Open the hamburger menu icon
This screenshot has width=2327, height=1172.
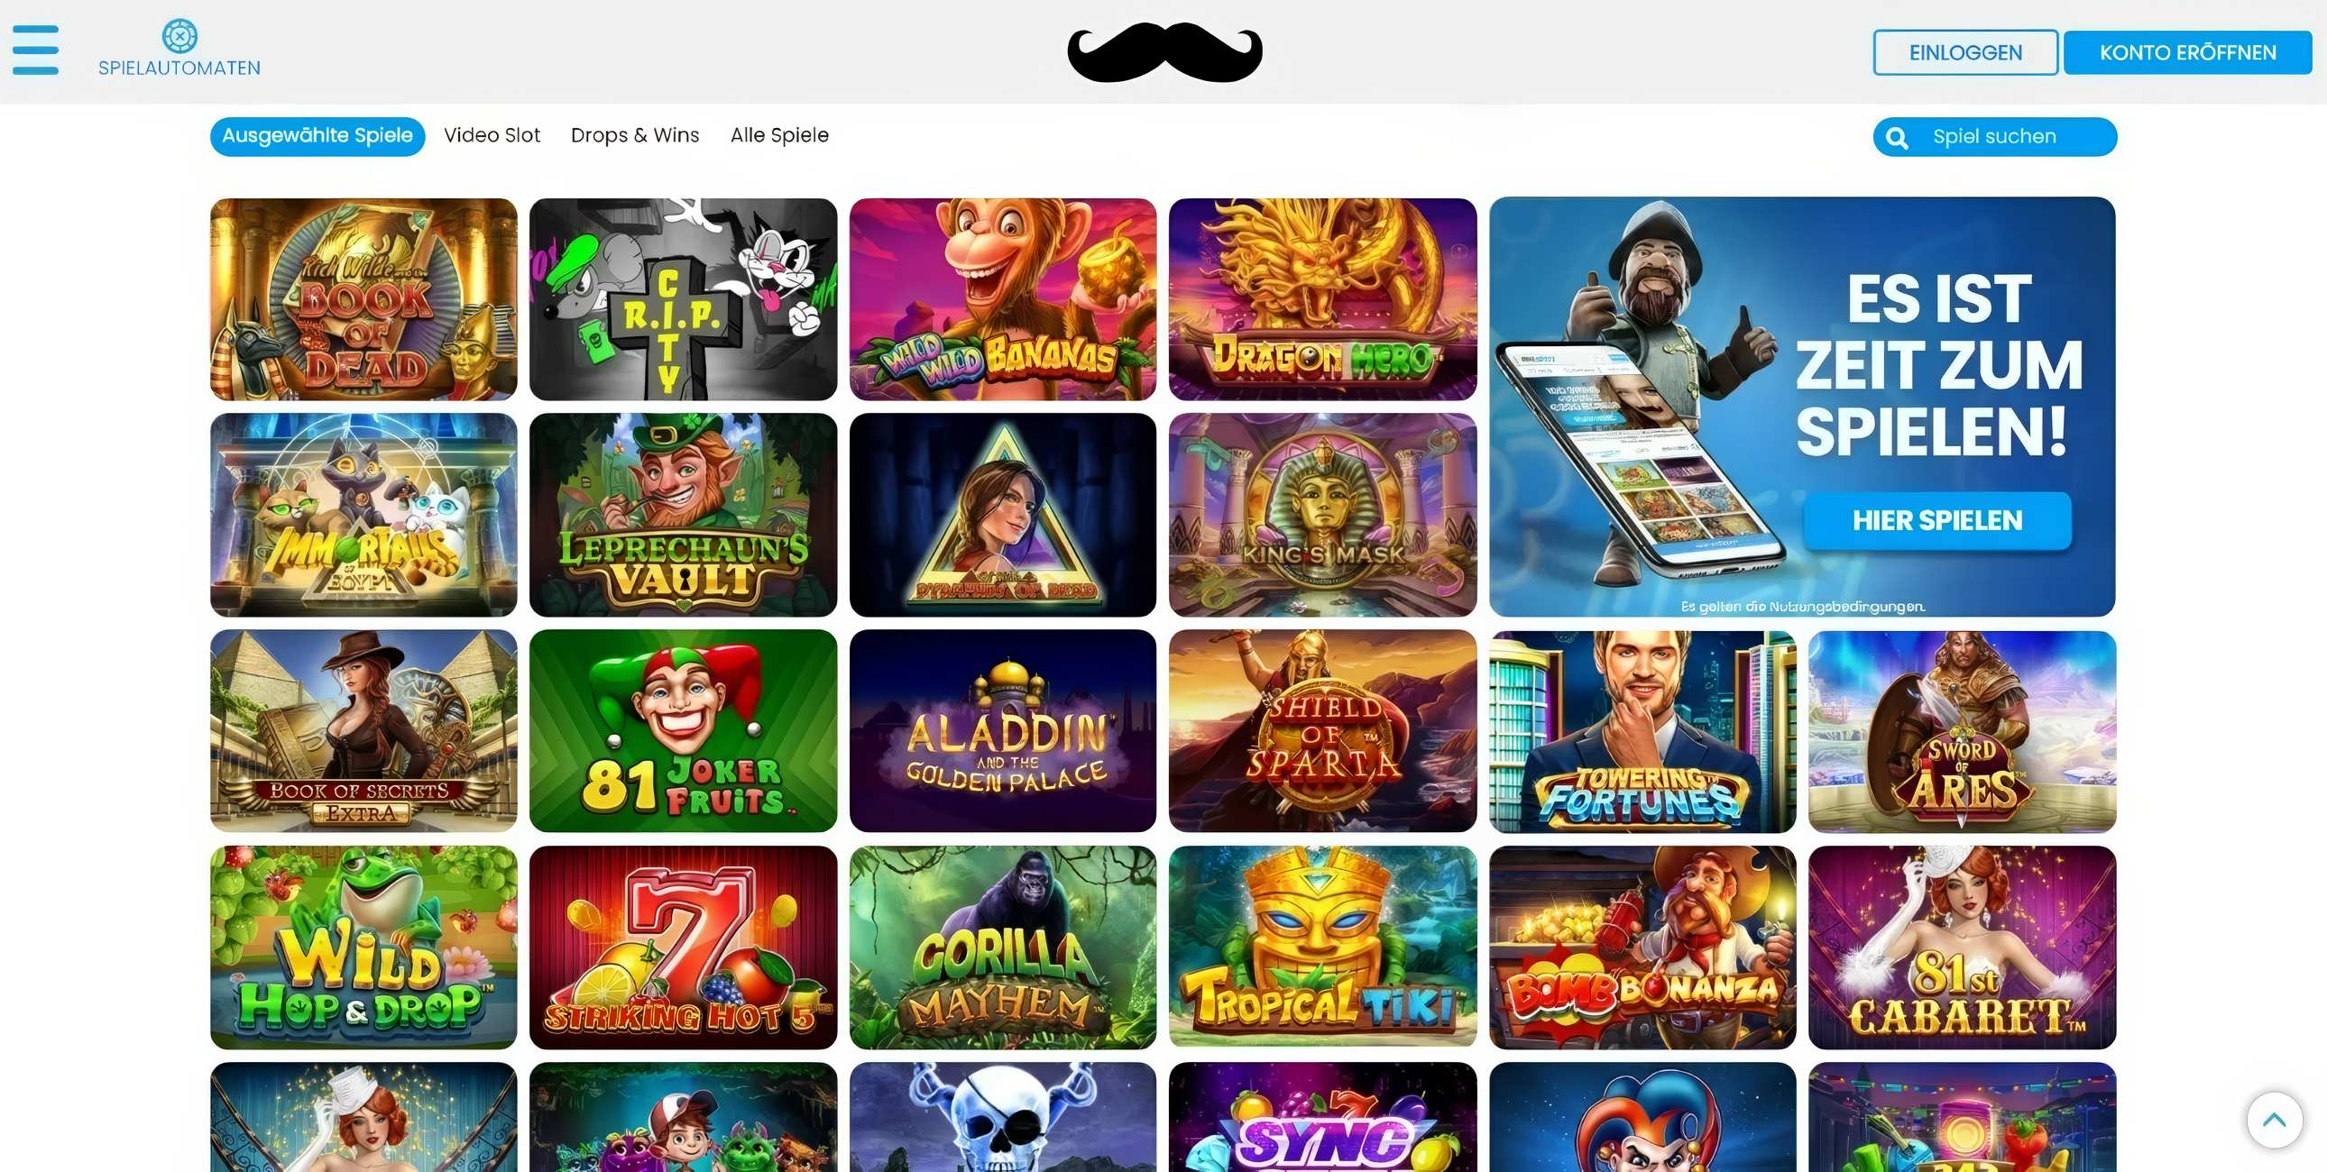(x=35, y=50)
